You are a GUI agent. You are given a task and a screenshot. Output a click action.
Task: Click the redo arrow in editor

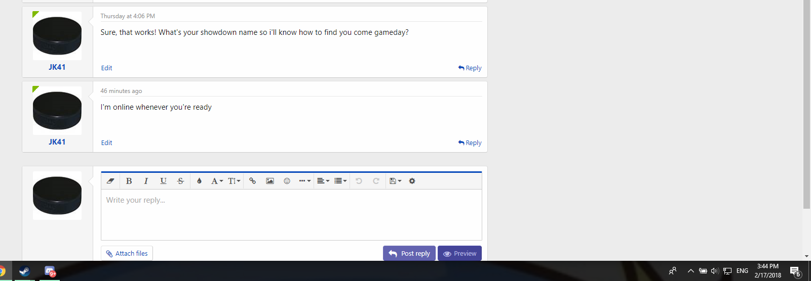[x=376, y=181]
